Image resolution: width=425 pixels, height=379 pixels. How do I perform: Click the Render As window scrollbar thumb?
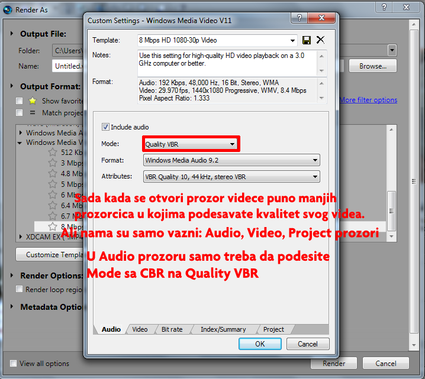pyautogui.click(x=414, y=182)
